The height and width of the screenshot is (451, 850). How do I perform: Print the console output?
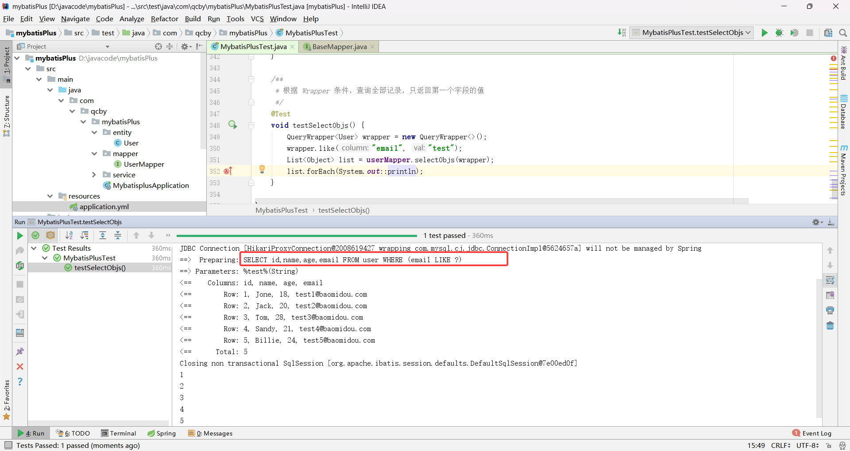pos(830,310)
